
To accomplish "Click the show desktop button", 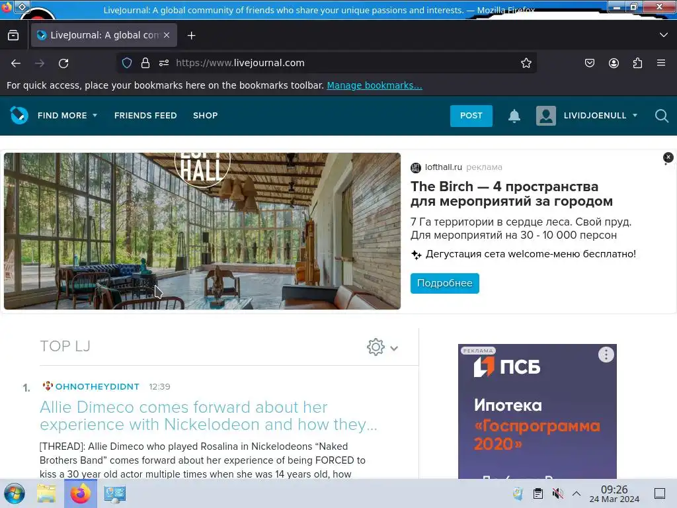I will (660, 493).
